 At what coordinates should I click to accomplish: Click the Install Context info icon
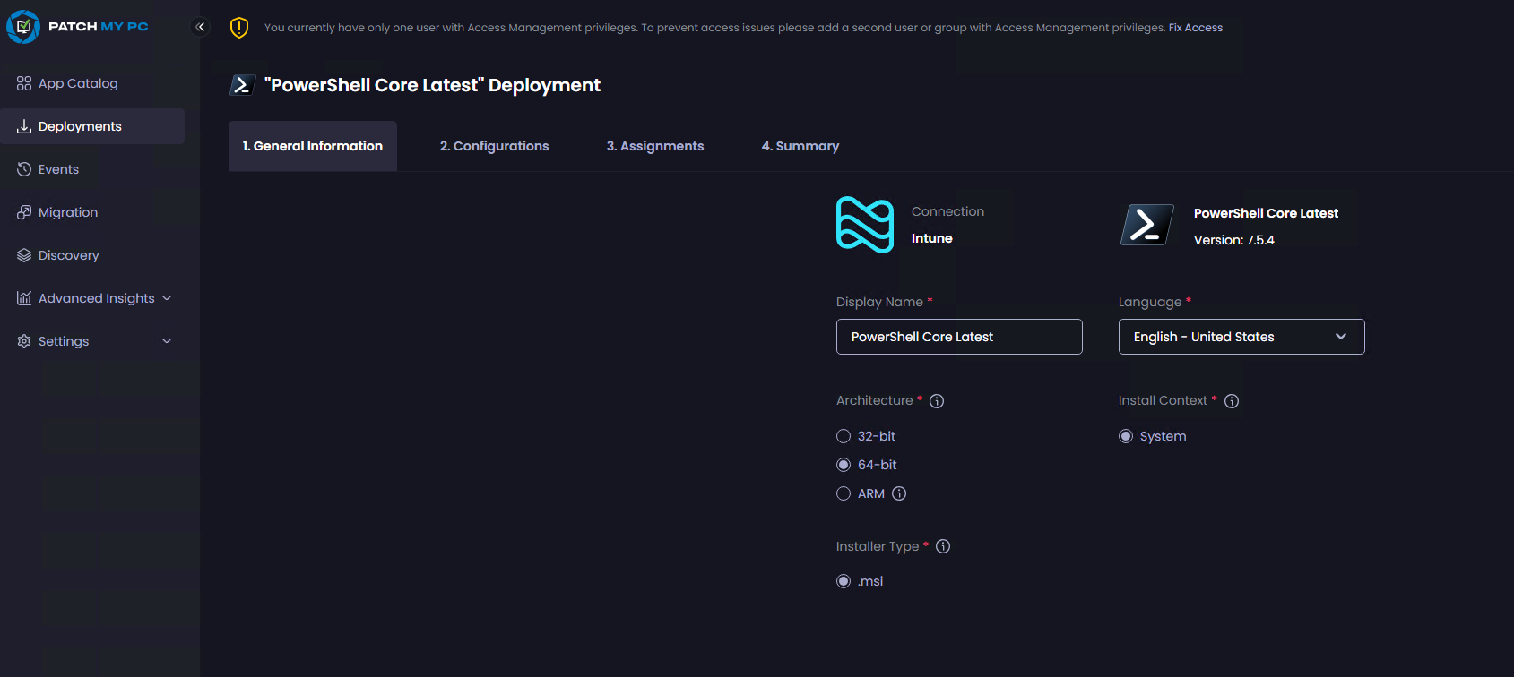(x=1232, y=401)
